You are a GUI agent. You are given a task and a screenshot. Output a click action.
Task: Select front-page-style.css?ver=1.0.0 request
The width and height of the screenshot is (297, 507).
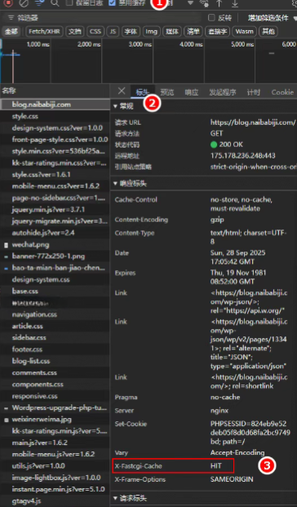(55, 140)
